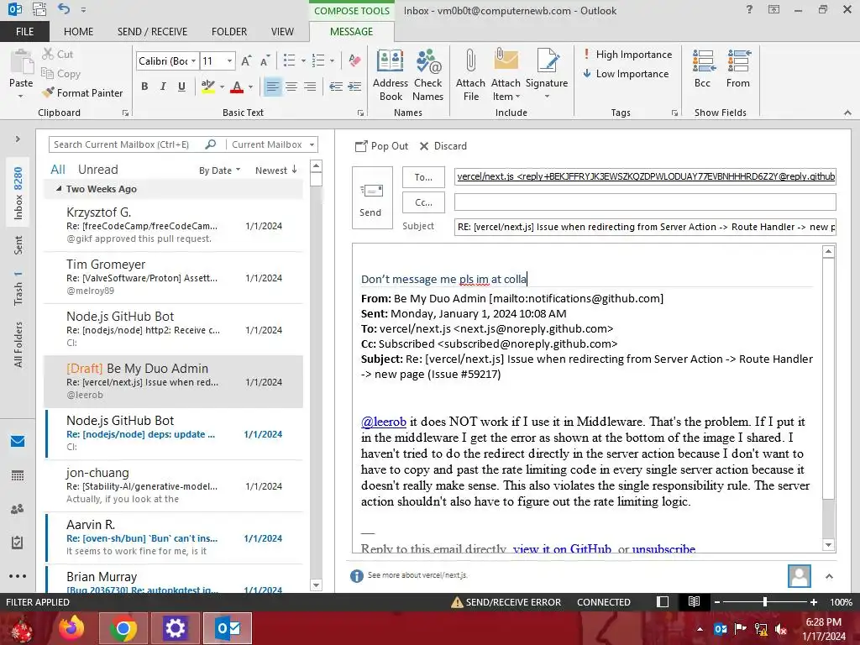
Task: Switch to the VIEW tab
Action: 282,32
